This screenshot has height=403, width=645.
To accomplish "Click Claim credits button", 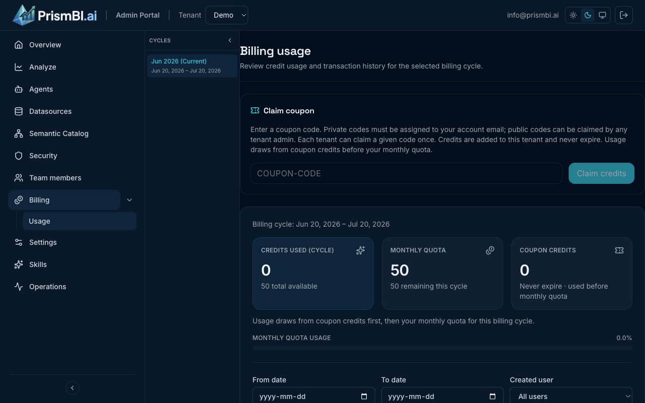I will 601,173.
